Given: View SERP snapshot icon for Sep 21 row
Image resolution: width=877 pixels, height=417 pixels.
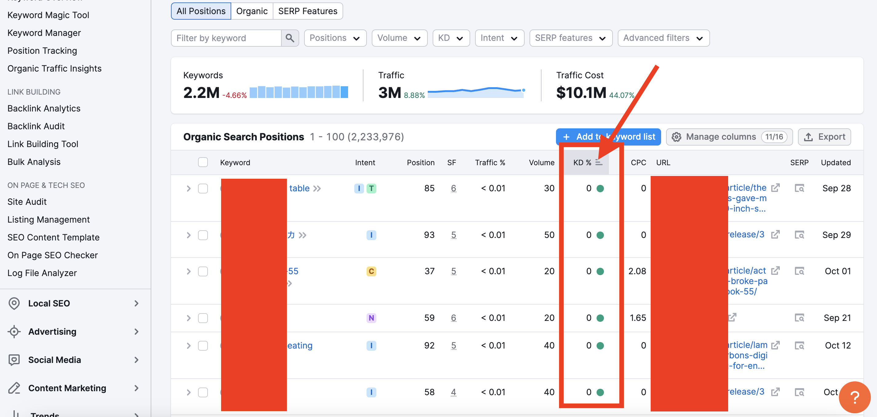Looking at the screenshot, I should click(x=799, y=318).
